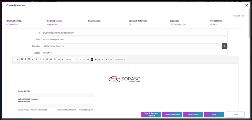This screenshot has height=120, width=252.
Task: Toggle underline formatting
Action: (x=29, y=59)
